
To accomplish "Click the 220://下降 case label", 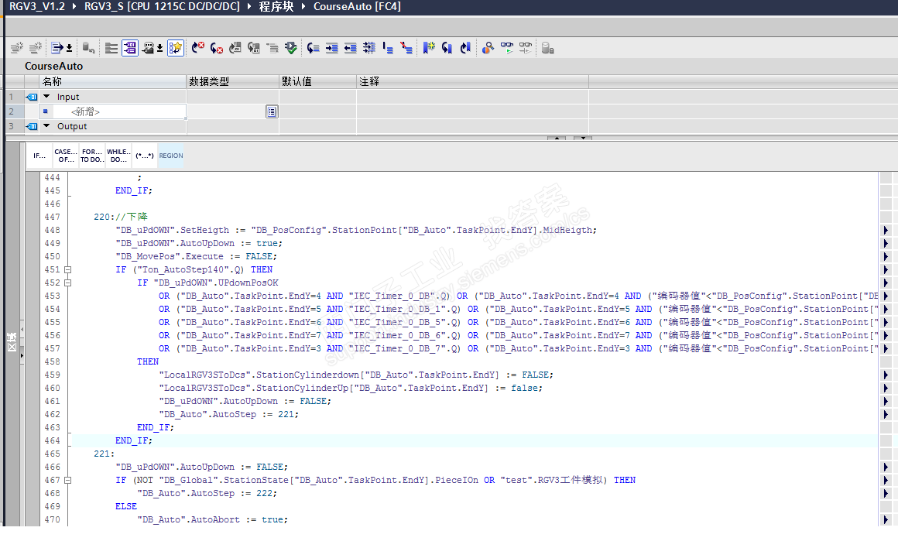I will [x=121, y=217].
